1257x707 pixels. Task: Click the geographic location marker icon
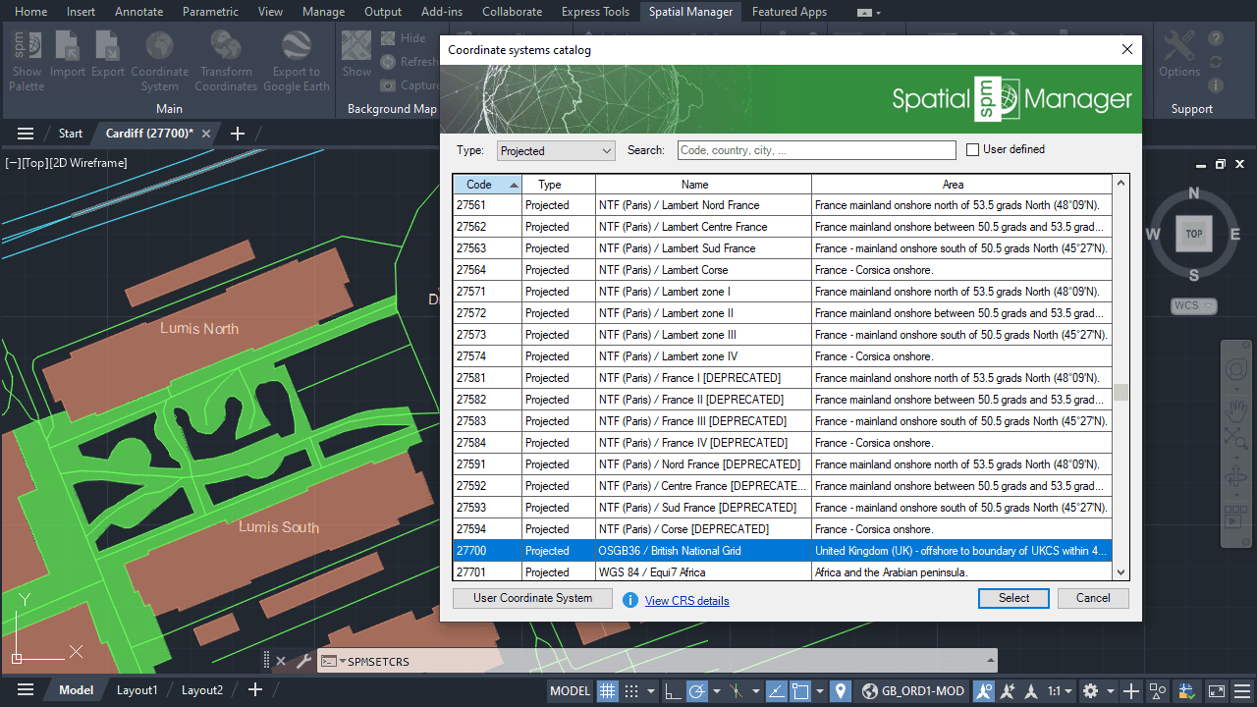pyautogui.click(x=840, y=690)
